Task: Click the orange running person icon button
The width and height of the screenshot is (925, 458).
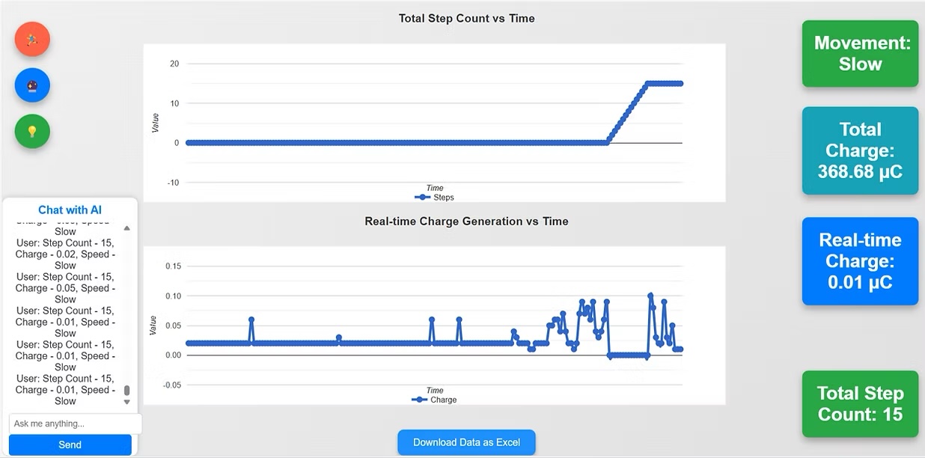Action: (32, 40)
